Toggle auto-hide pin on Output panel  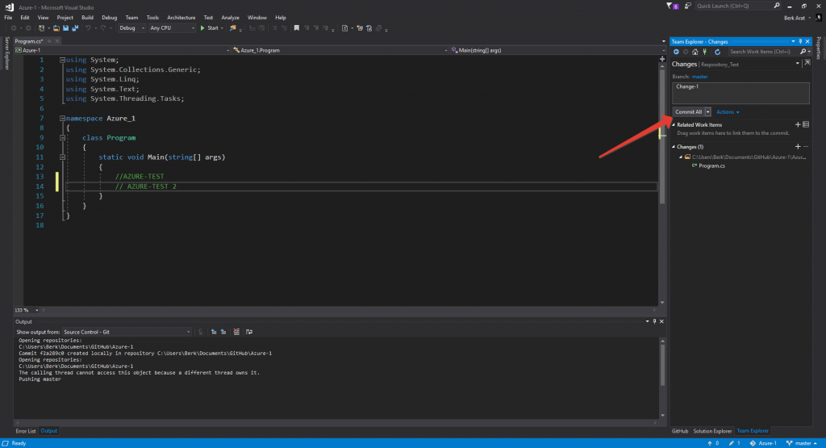(x=655, y=321)
